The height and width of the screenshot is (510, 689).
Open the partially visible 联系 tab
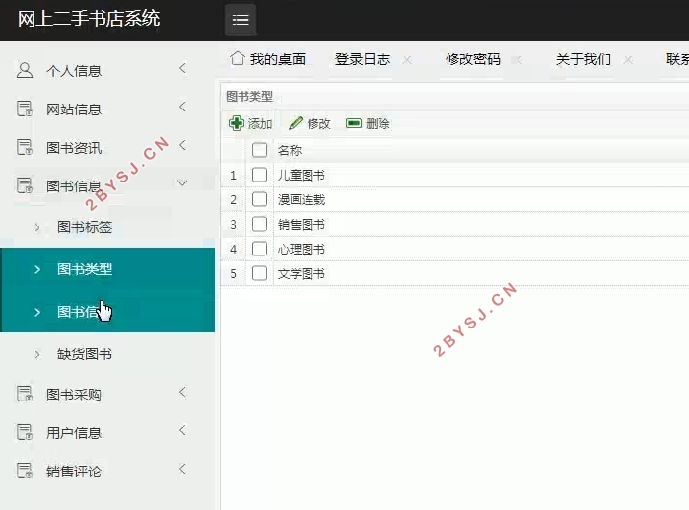click(x=677, y=59)
